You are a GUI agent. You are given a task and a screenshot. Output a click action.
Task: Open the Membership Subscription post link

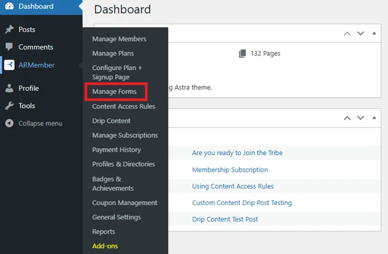[x=230, y=170]
